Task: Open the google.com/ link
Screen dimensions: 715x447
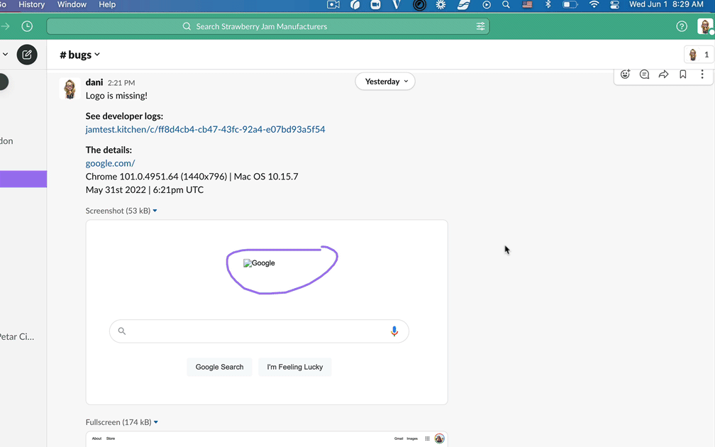Action: [111, 163]
